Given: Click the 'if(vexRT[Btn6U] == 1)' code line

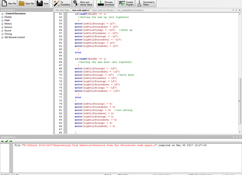Looking at the screenshot, I should [x=90, y=14].
